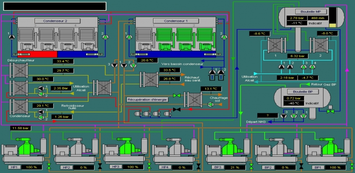Viewport: 355px width, 173px height.
Task: Click the Bouteille BP tank vessel
Action: pos(302,98)
